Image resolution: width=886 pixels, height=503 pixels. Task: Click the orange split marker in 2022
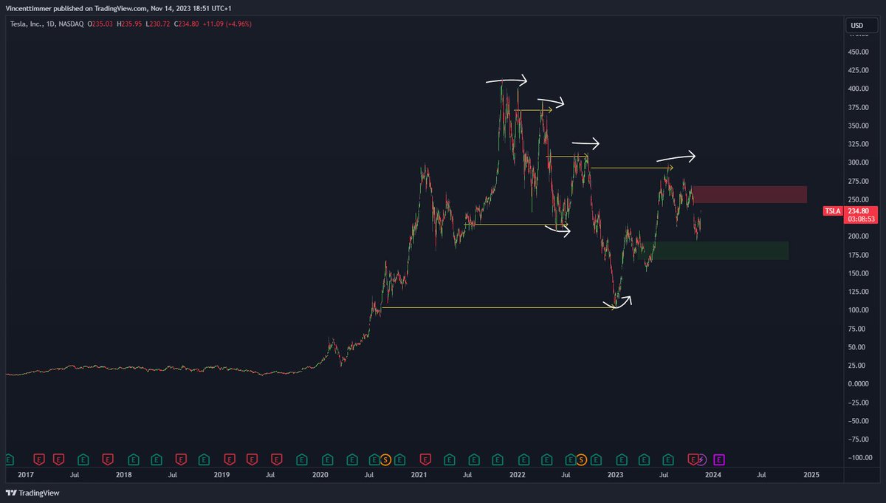[581, 459]
